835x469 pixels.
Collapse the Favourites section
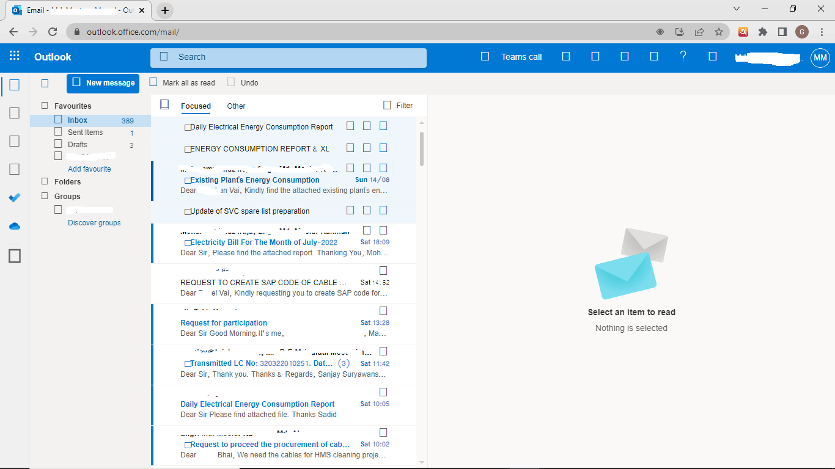pyautogui.click(x=45, y=106)
